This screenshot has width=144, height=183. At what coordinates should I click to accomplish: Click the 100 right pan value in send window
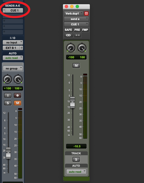pyautogui.click(x=82, y=57)
